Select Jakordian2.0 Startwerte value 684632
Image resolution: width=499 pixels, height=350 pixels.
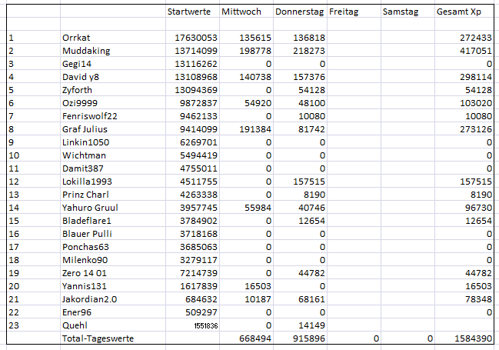click(192, 299)
